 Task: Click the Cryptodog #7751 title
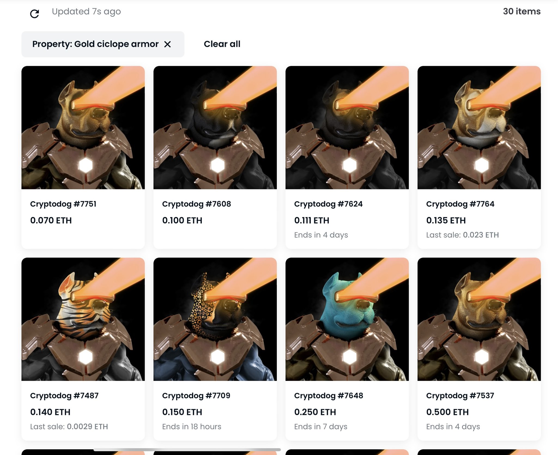coord(63,204)
